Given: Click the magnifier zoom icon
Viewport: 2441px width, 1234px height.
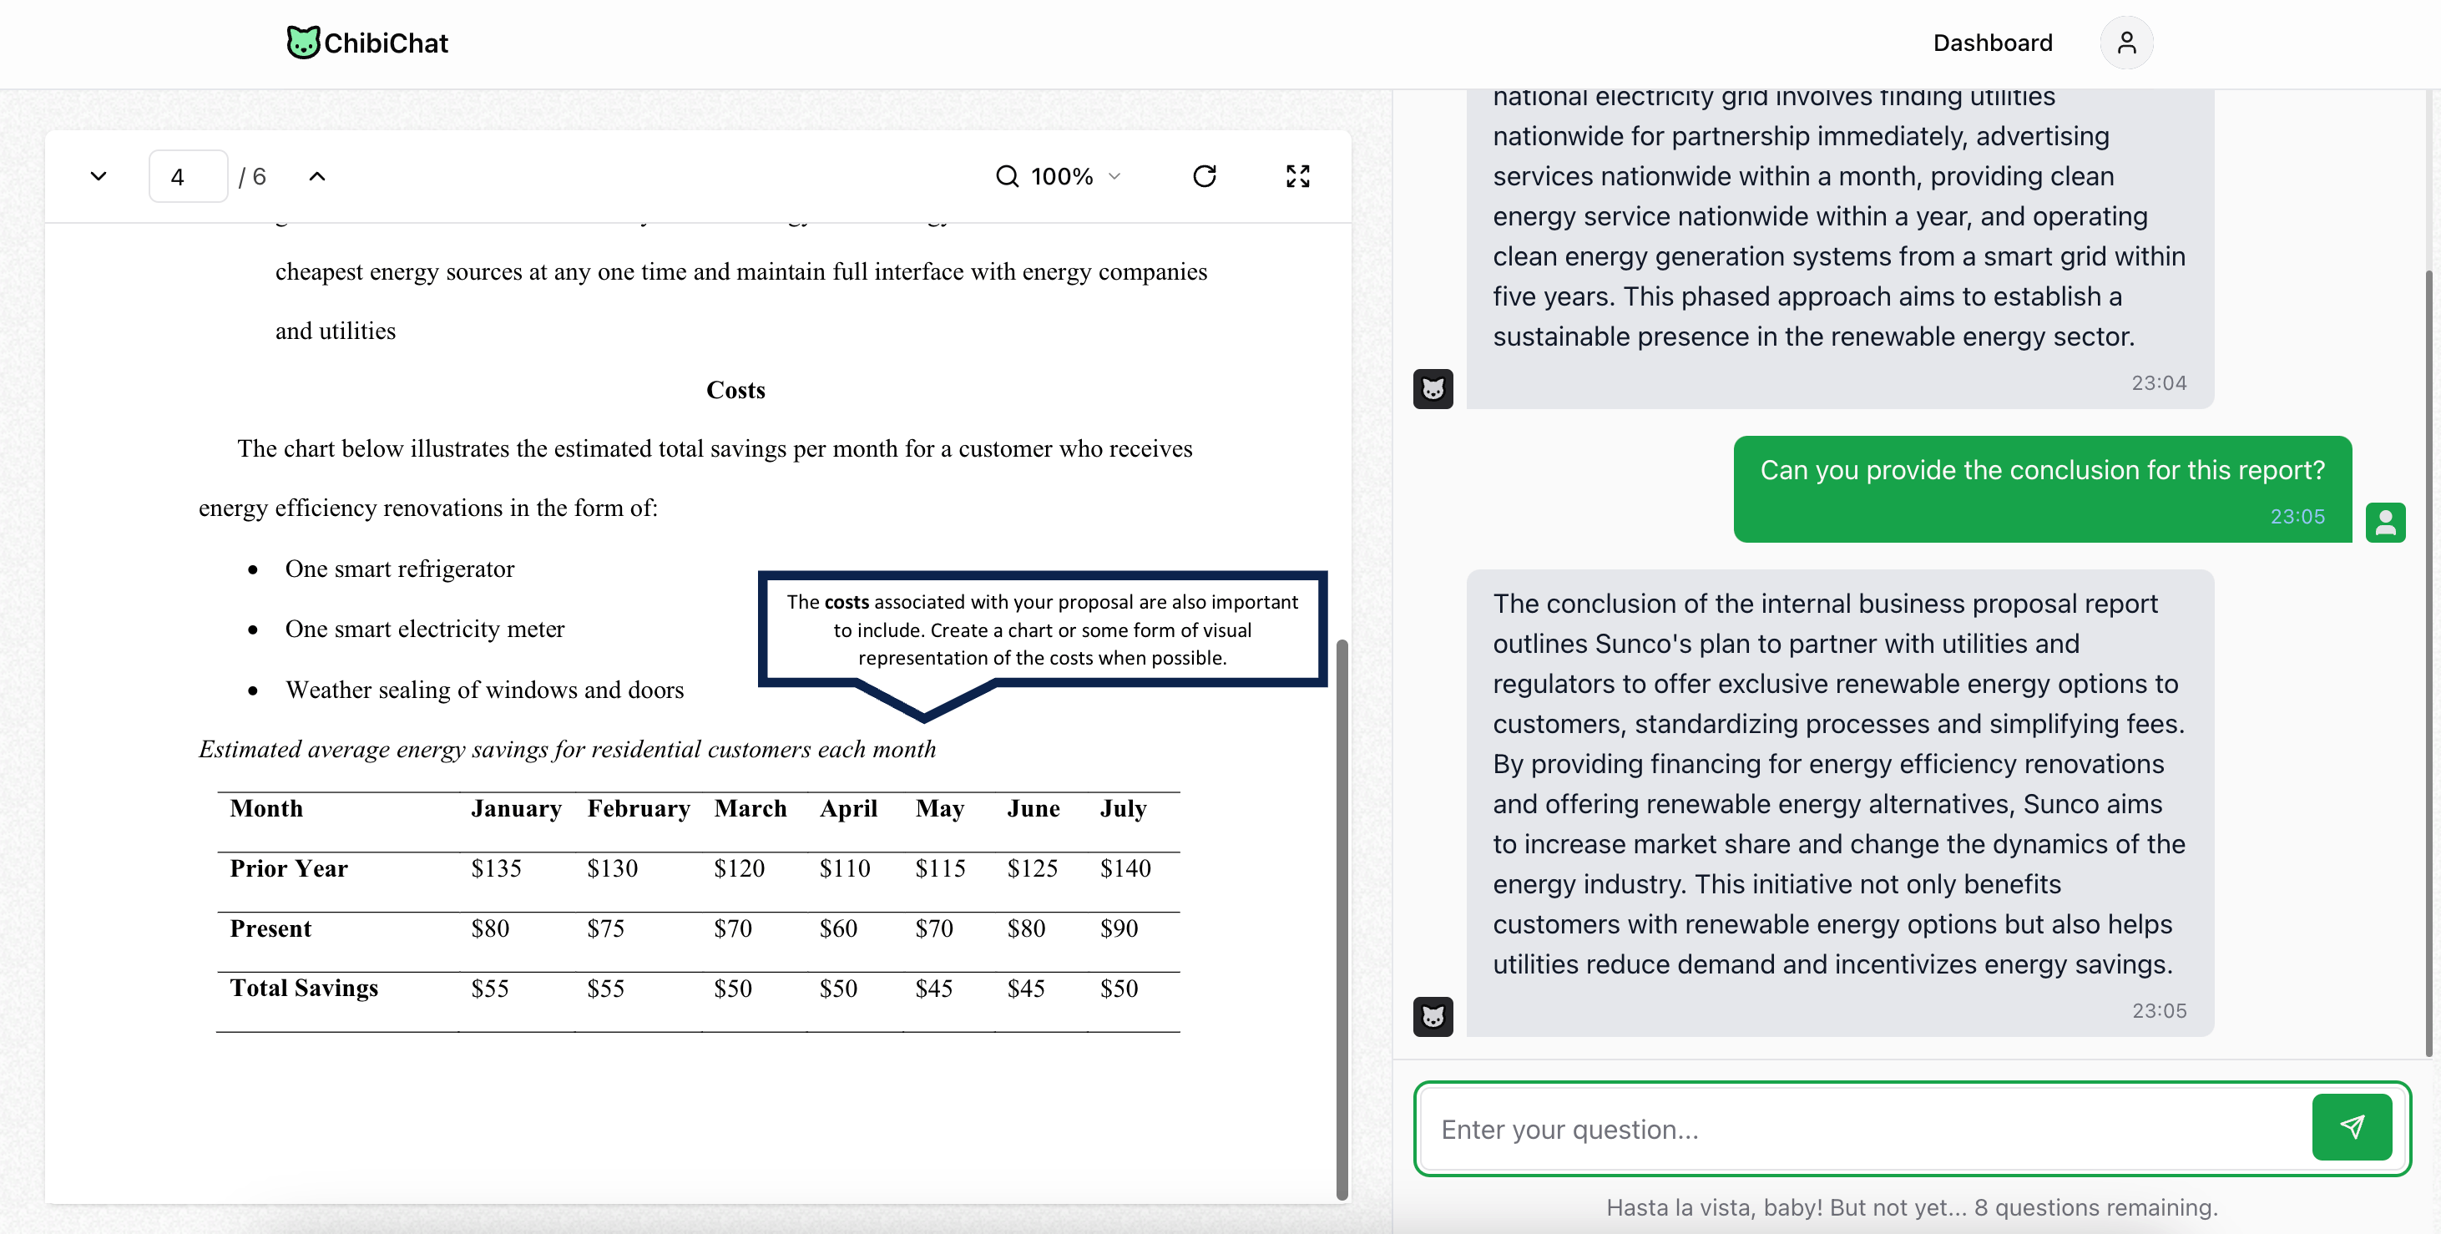Looking at the screenshot, I should (x=1008, y=176).
